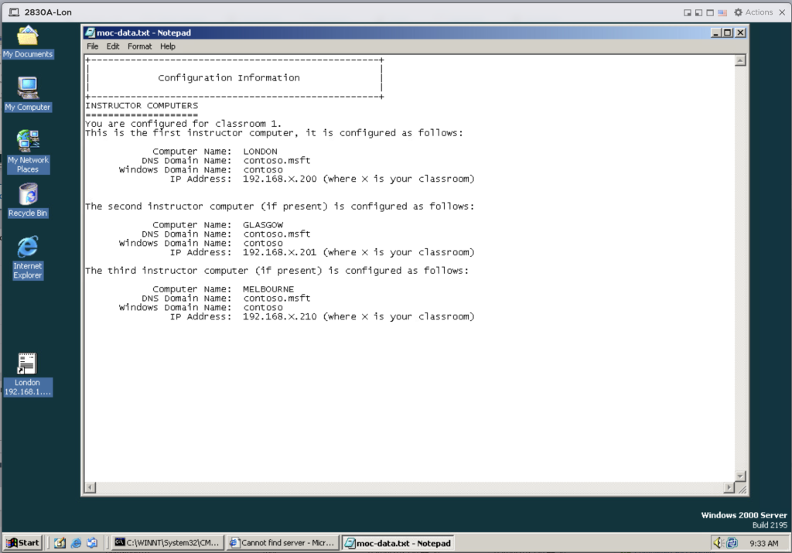The height and width of the screenshot is (553, 792).
Task: Open the File menu in Notepad
Action: pos(93,46)
